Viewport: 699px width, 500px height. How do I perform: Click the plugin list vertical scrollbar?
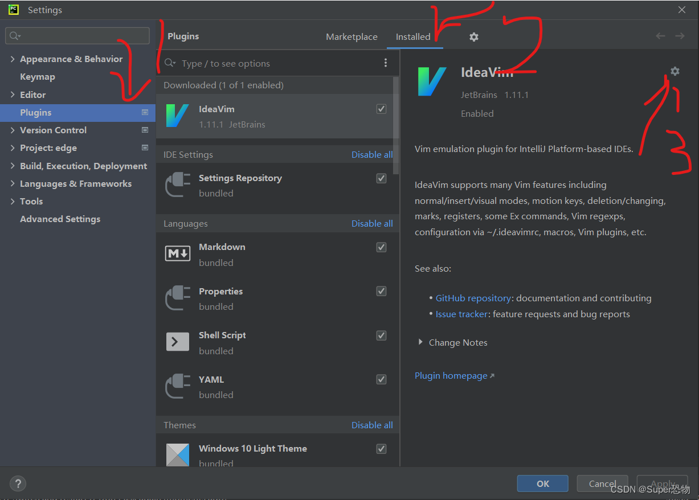click(x=396, y=125)
